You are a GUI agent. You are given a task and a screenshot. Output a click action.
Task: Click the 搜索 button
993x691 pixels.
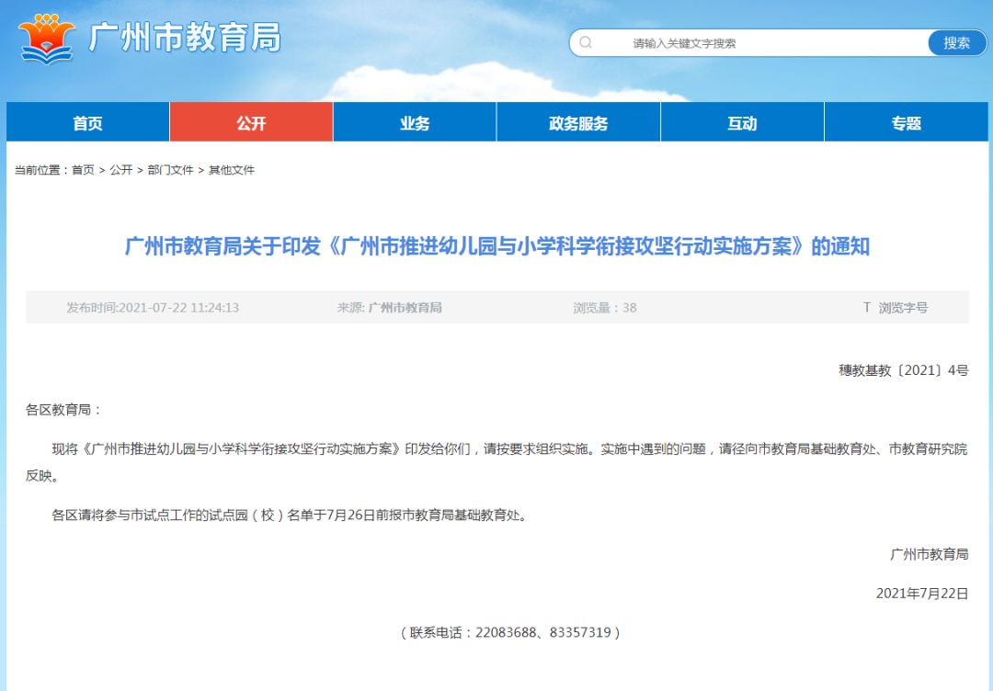click(x=957, y=43)
